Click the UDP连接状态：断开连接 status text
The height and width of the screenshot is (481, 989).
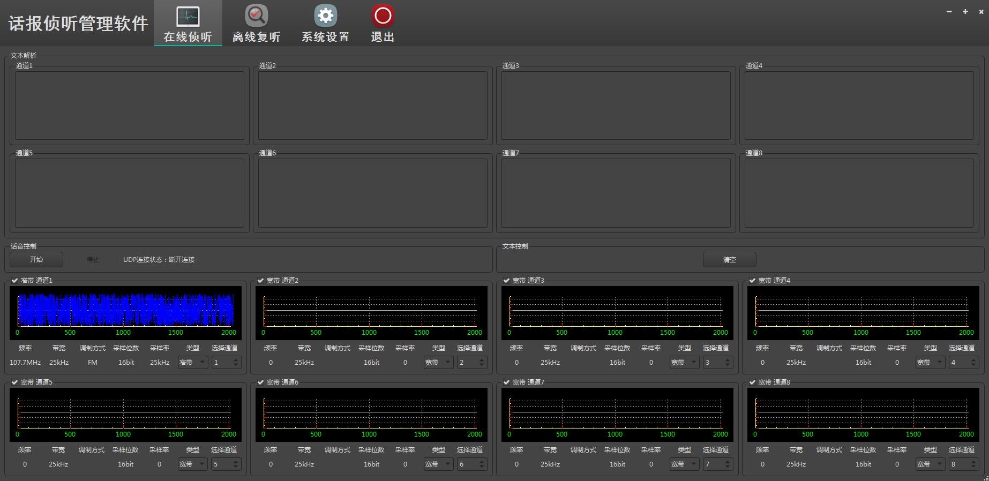(x=159, y=260)
